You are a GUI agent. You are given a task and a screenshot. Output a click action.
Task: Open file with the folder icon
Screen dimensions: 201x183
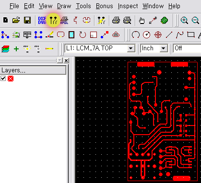tap(16, 20)
